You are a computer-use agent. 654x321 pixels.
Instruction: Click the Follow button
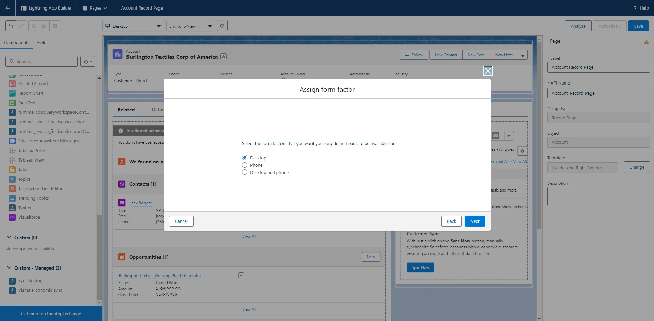(414, 55)
